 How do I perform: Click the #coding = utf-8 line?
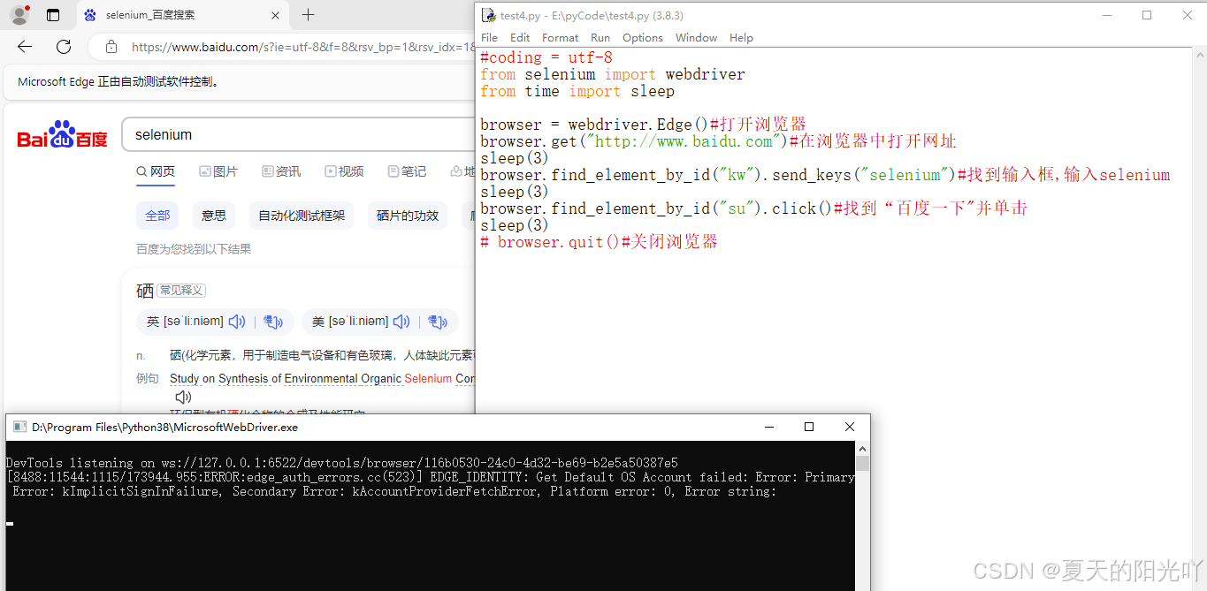[x=546, y=57]
